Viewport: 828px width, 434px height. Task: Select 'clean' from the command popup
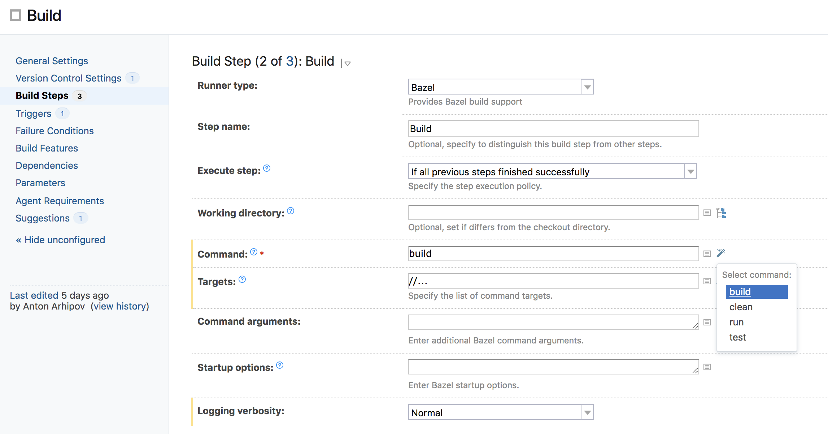pyautogui.click(x=740, y=307)
